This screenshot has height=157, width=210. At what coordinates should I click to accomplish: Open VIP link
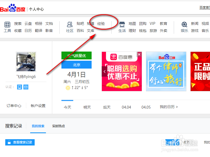[x=153, y=24]
